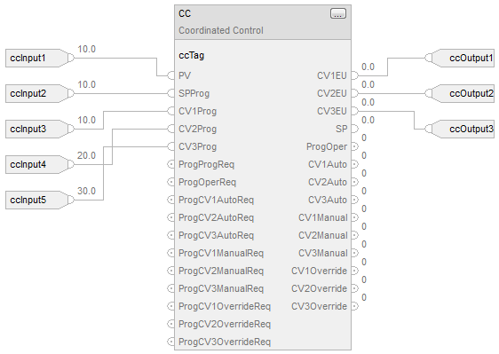Select the ccInput5 input reference
The height and width of the screenshot is (354, 499).
pyautogui.click(x=39, y=200)
